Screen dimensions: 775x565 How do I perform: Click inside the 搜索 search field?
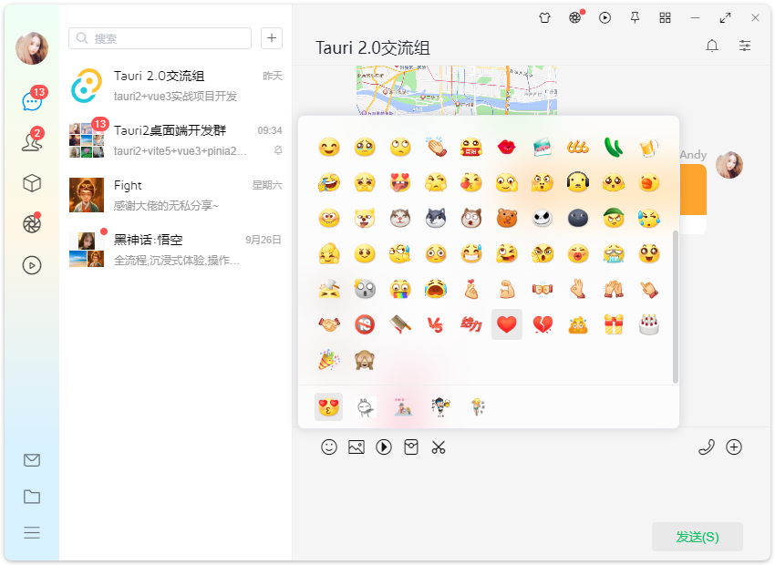pos(160,38)
